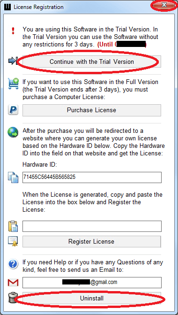This screenshot has height=315, width=178.
Task: Click the trash can uninstall icon
Action: point(12,298)
